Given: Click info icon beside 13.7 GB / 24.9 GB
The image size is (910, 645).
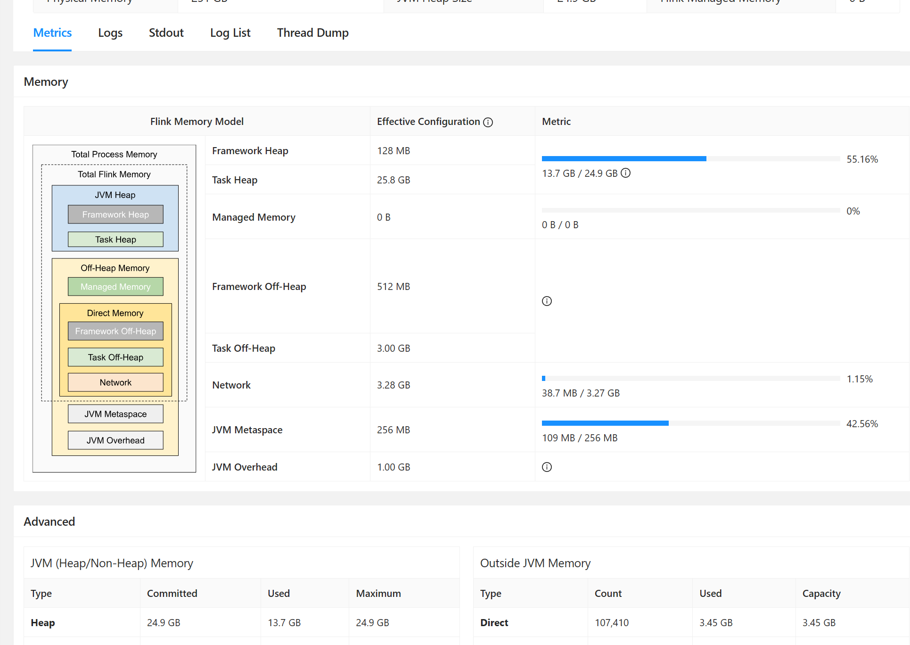Looking at the screenshot, I should click(625, 173).
